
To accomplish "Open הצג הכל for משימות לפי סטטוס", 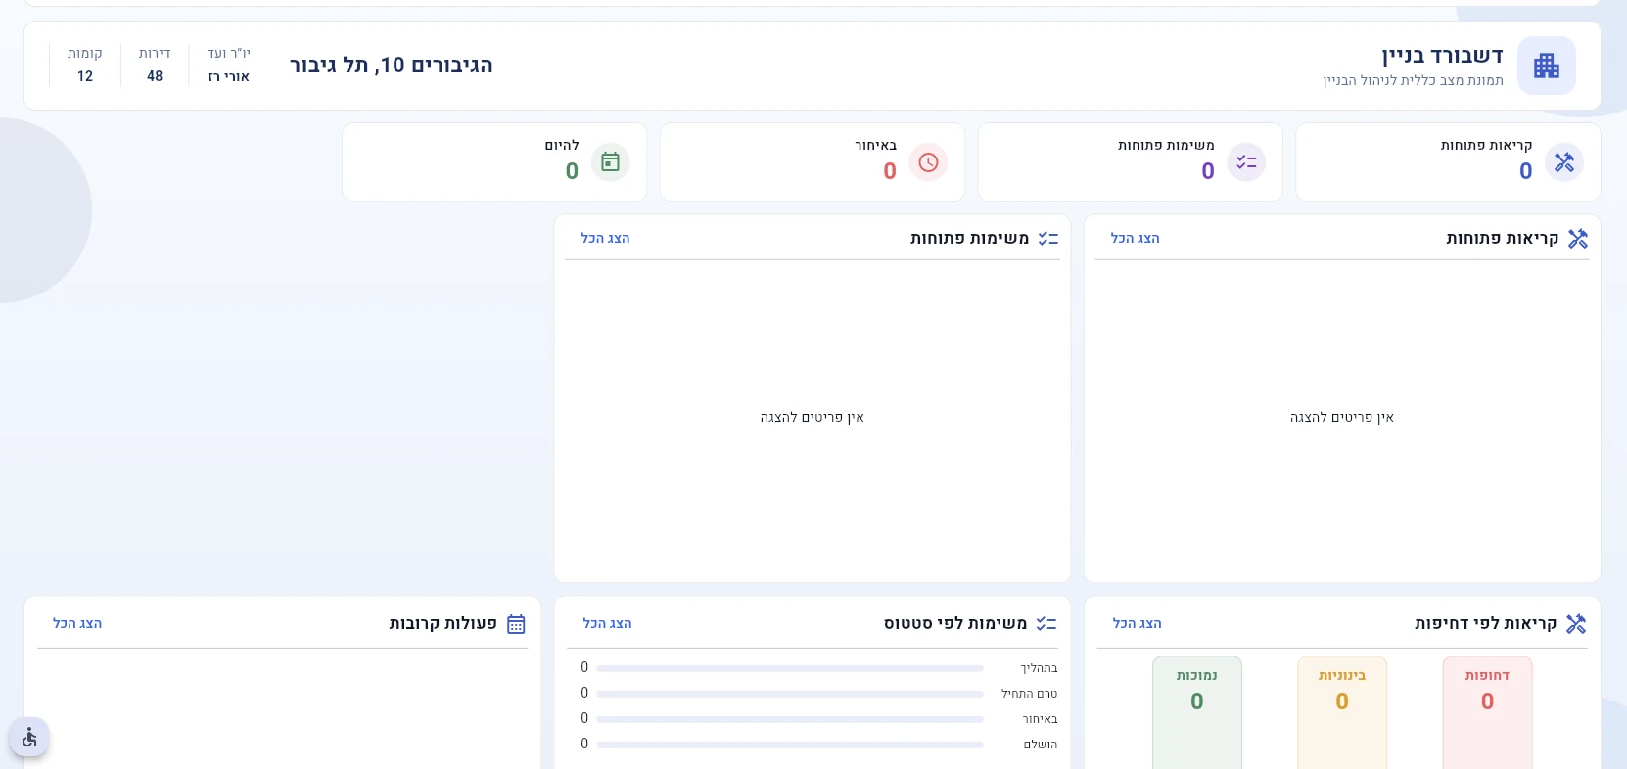I will 607,624.
